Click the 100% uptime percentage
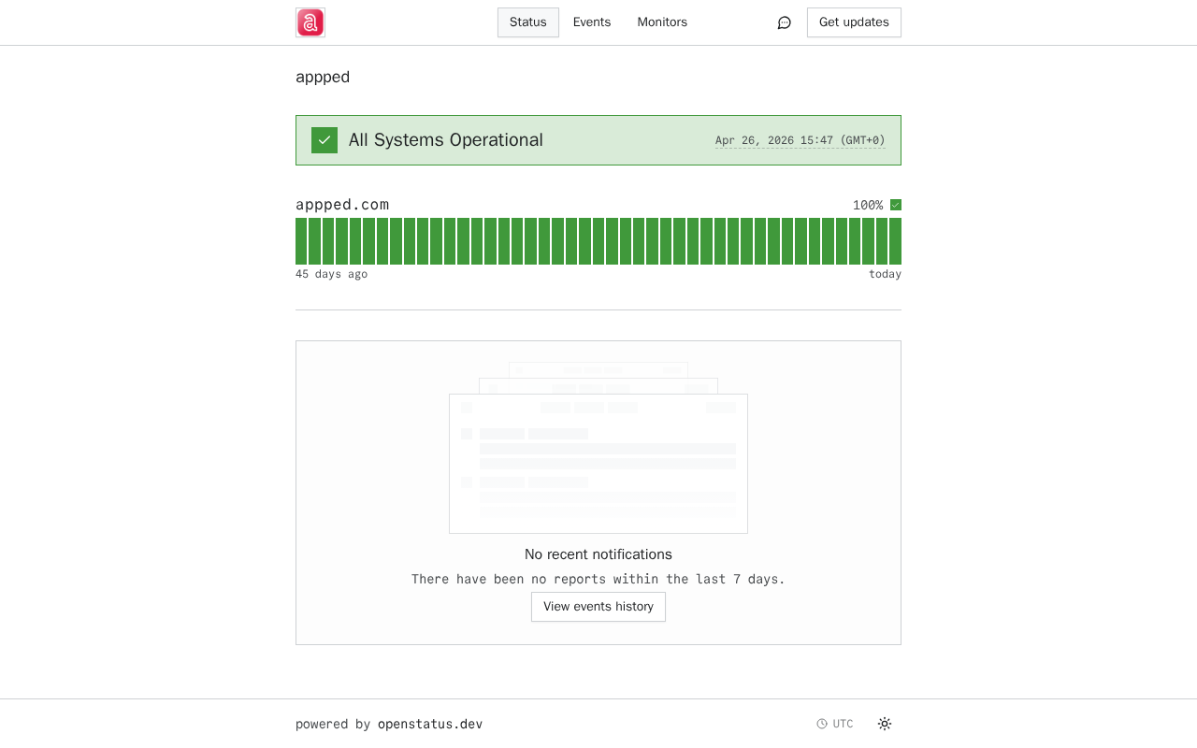 [x=868, y=205]
